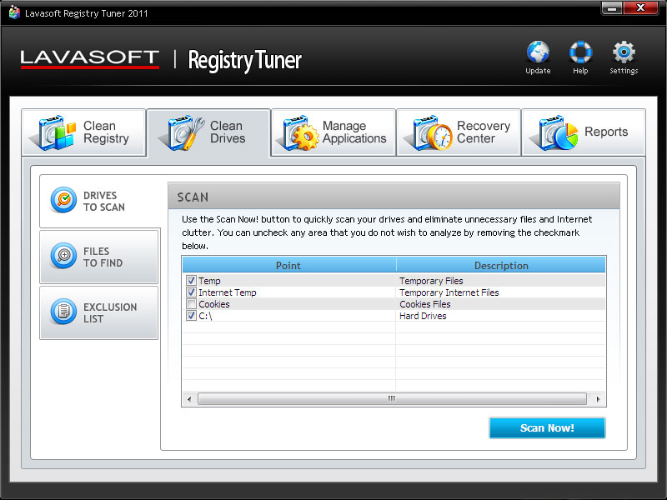The width and height of the screenshot is (667, 500).
Task: Uncheck the C:\ drive checkbox
Action: (191, 316)
